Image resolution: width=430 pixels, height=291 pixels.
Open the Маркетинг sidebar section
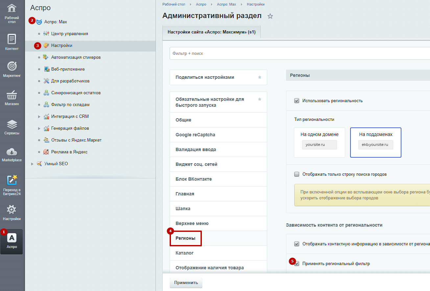pyautogui.click(x=12, y=69)
